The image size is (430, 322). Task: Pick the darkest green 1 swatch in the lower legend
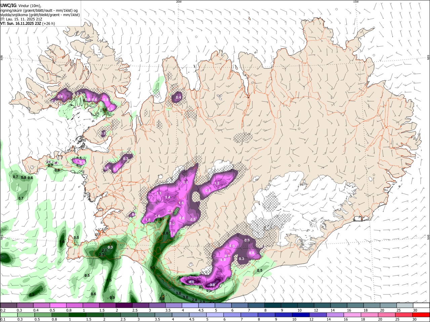click(x=77, y=315)
